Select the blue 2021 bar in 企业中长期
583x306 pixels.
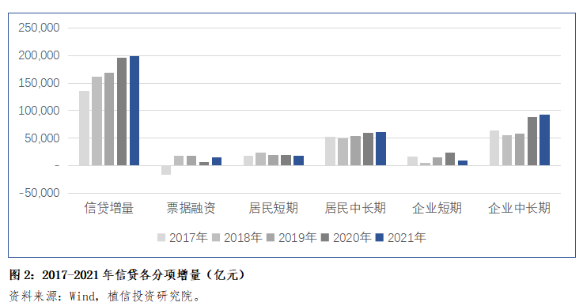tap(545, 140)
